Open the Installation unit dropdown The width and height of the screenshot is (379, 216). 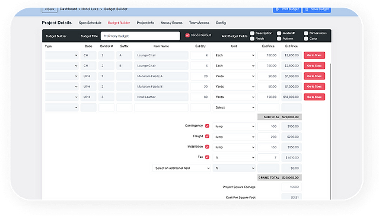coord(234,147)
